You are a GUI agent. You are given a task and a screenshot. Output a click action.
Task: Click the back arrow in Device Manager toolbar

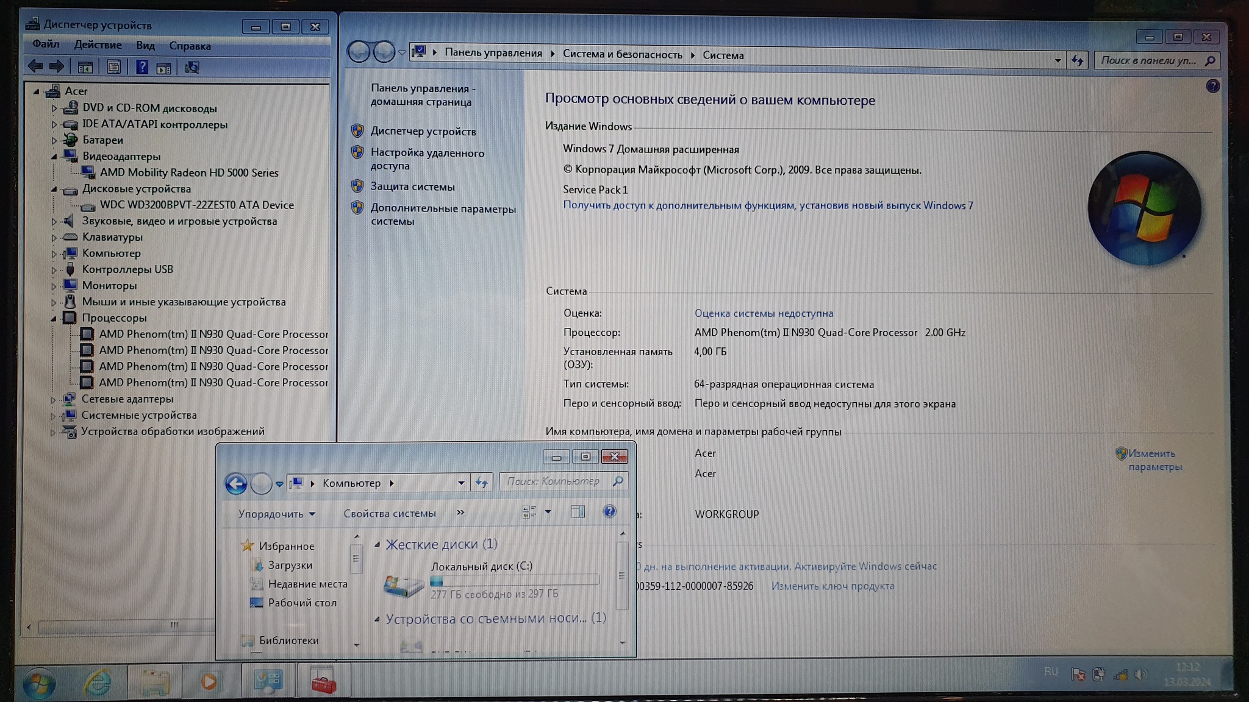[35, 66]
